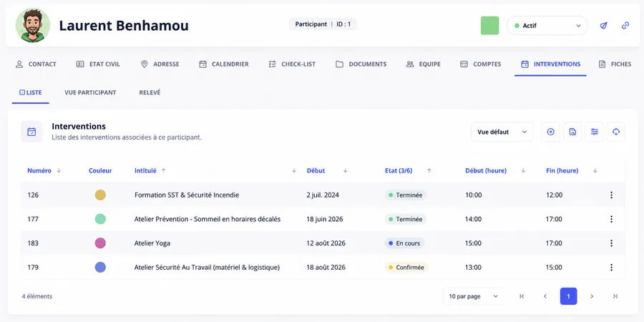Image resolution: width=644 pixels, height=322 pixels.
Task: Open row menu for Atelier Prévention Sommeil
Action: tap(611, 219)
